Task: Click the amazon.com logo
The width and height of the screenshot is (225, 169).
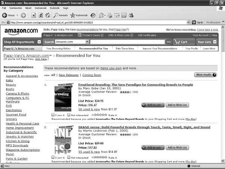Action: (x=21, y=31)
